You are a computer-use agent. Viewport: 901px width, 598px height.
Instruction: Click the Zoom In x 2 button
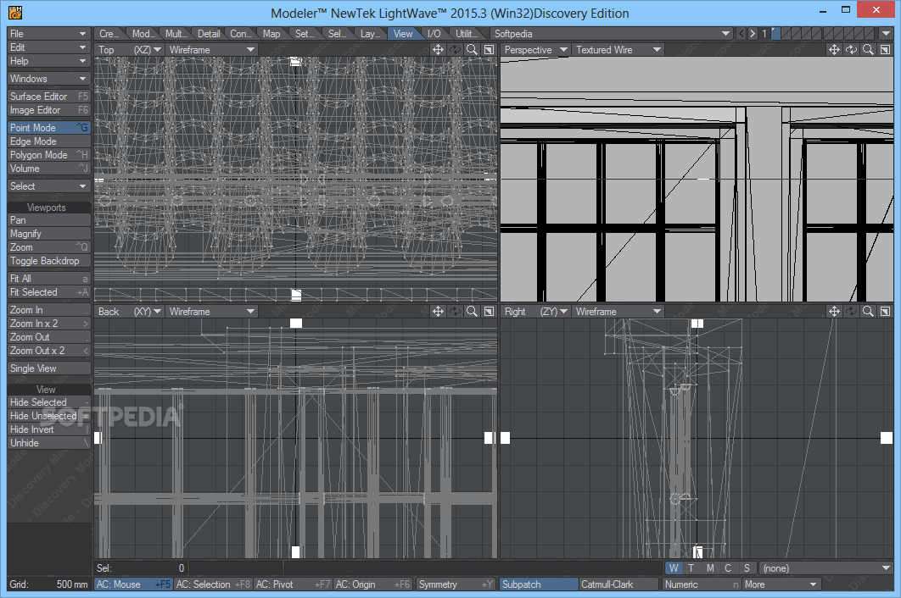coord(49,323)
